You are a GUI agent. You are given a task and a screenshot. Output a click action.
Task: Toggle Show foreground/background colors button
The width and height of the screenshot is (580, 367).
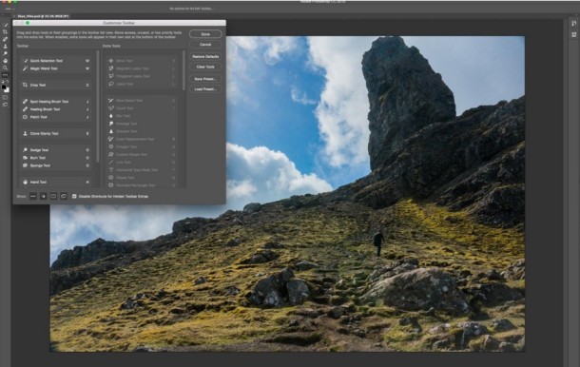click(44, 196)
